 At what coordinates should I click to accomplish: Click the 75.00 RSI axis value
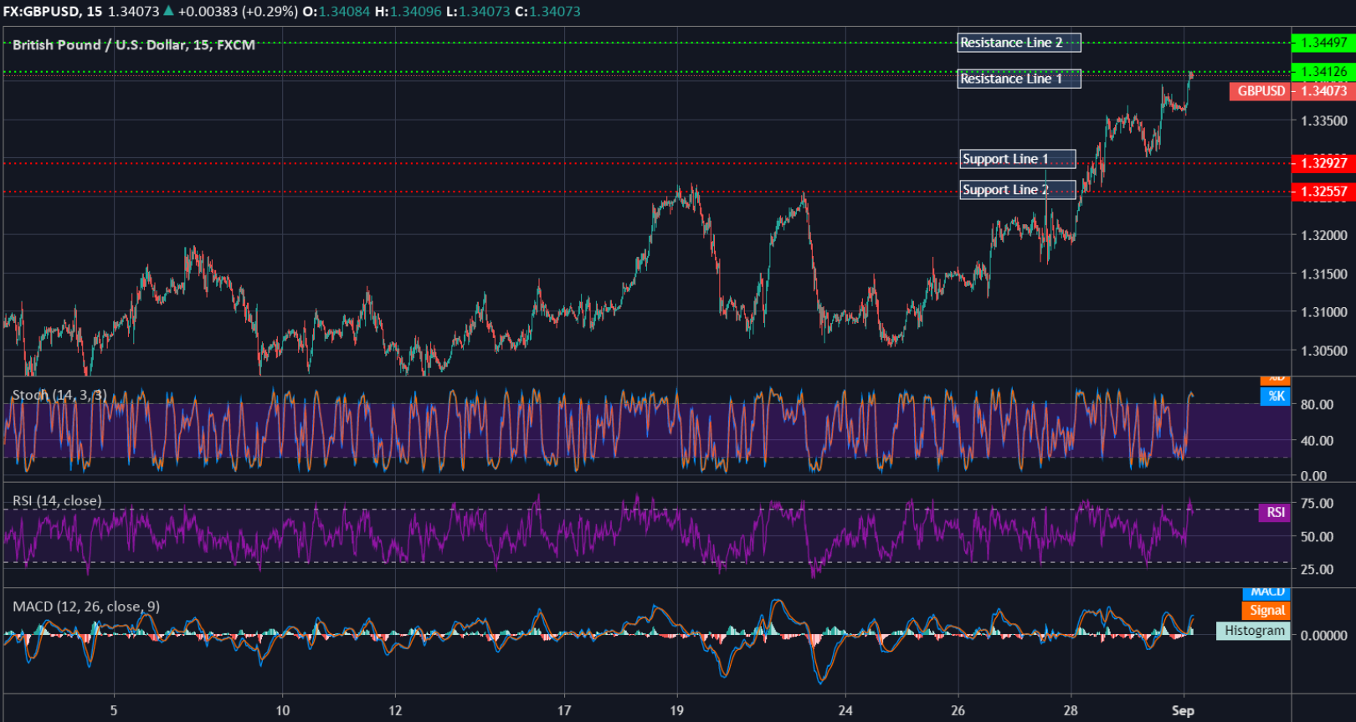(1317, 503)
